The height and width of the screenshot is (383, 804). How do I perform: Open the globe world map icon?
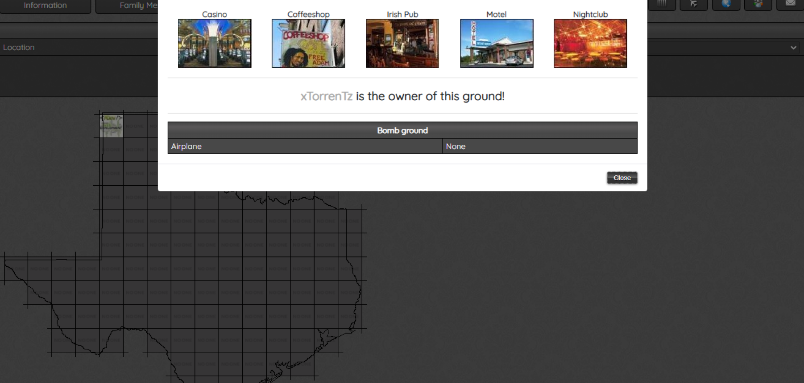pos(726,4)
